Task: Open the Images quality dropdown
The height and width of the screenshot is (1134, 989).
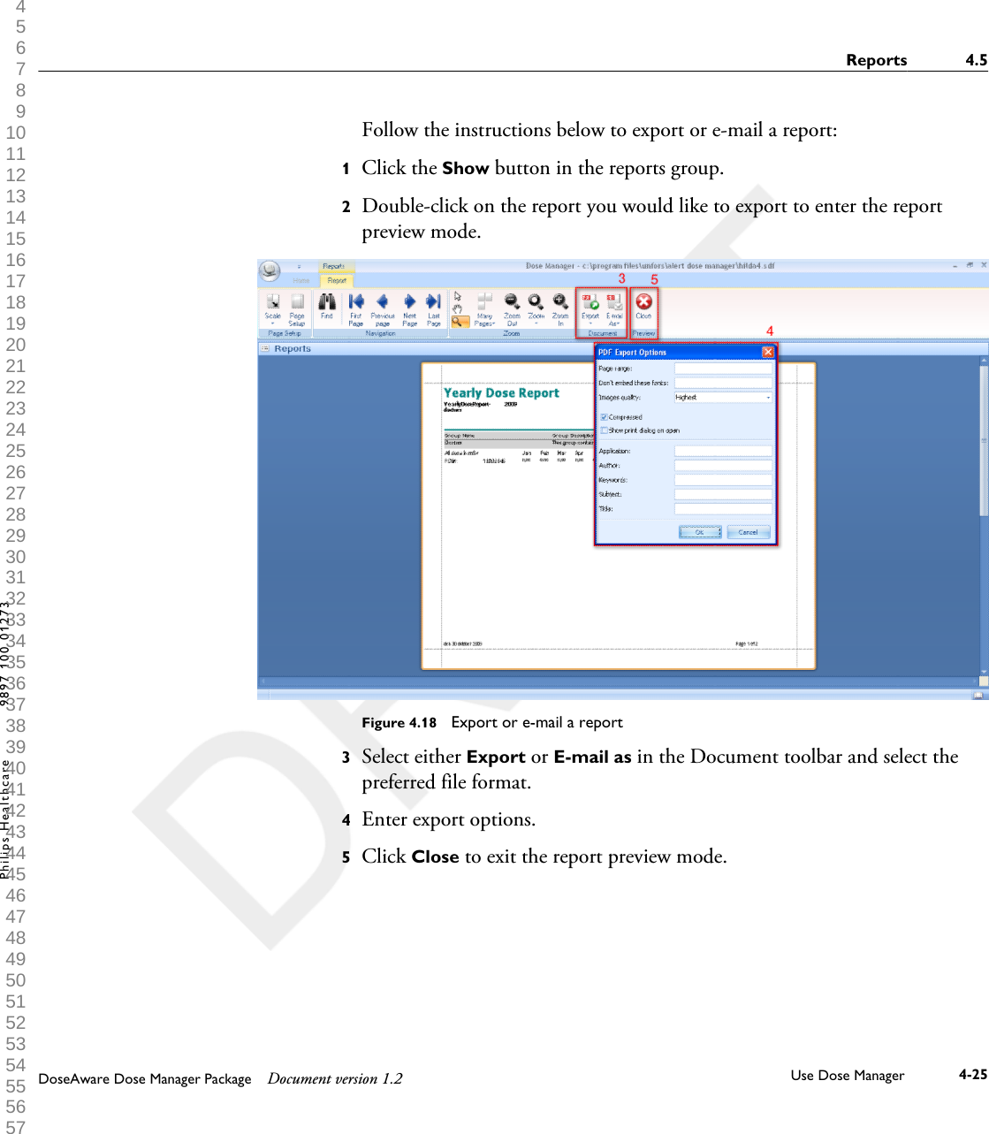Action: [x=768, y=398]
